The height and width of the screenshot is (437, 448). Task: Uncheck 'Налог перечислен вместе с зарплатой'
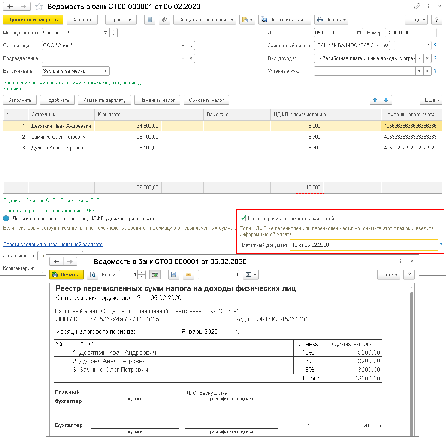click(243, 218)
